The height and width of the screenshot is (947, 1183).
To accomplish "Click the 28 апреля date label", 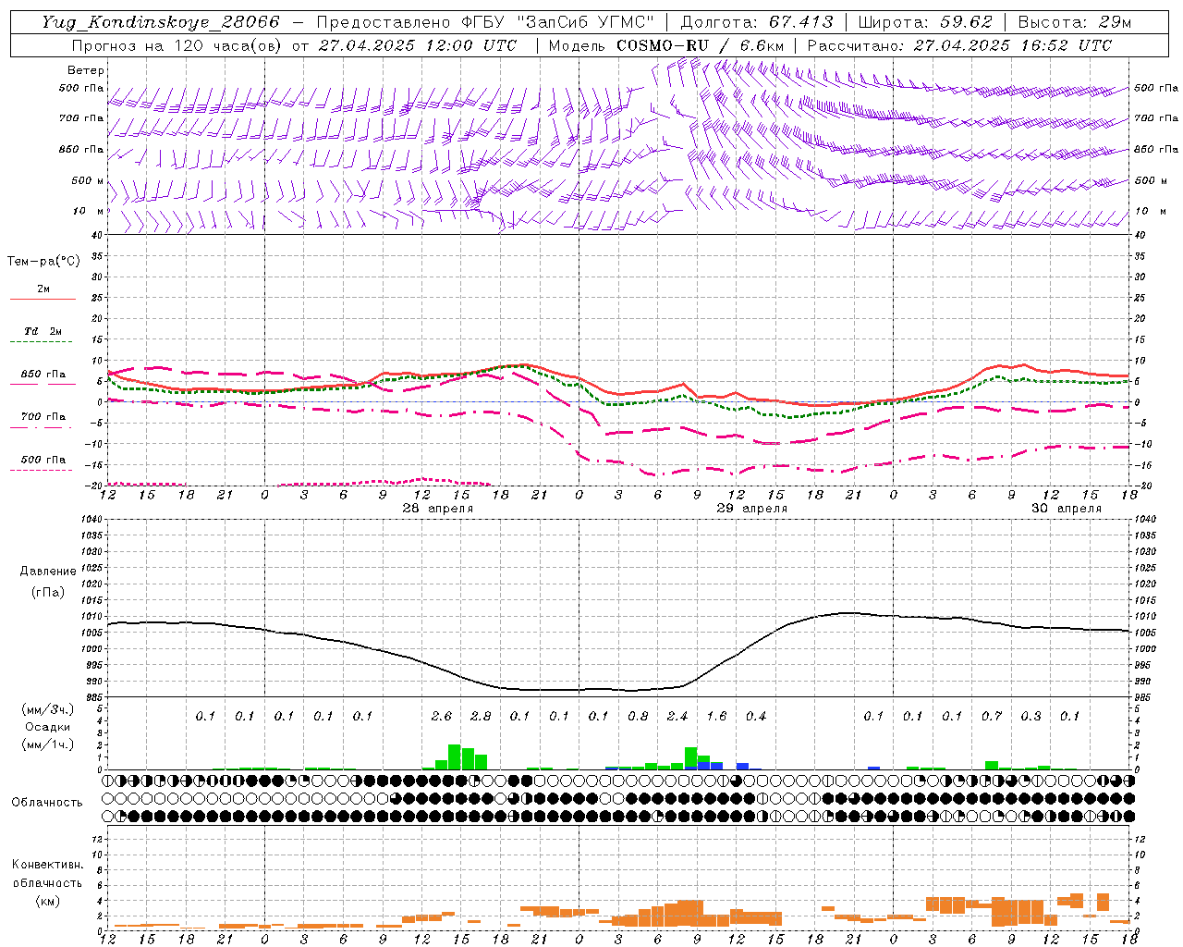I will (438, 509).
